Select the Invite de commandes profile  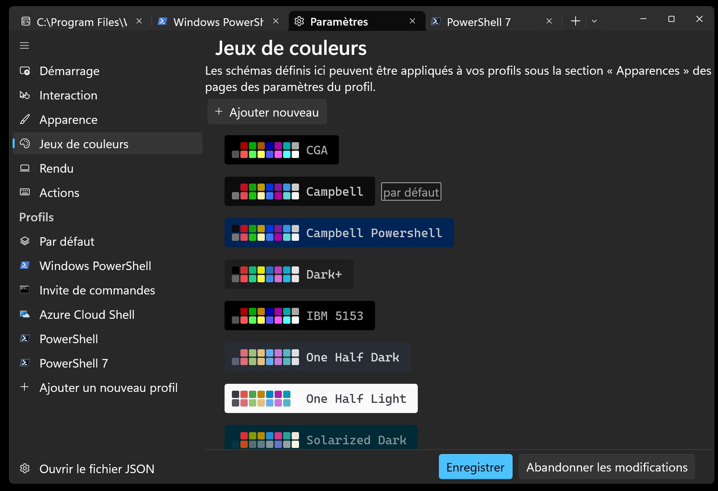pos(107,290)
